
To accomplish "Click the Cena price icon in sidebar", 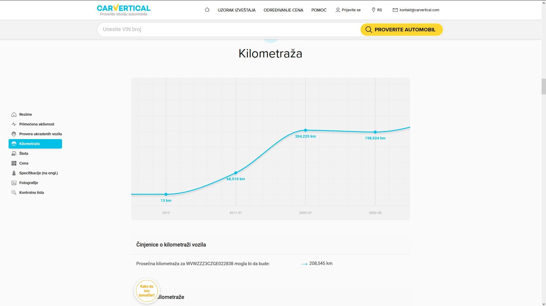I will point(14,163).
